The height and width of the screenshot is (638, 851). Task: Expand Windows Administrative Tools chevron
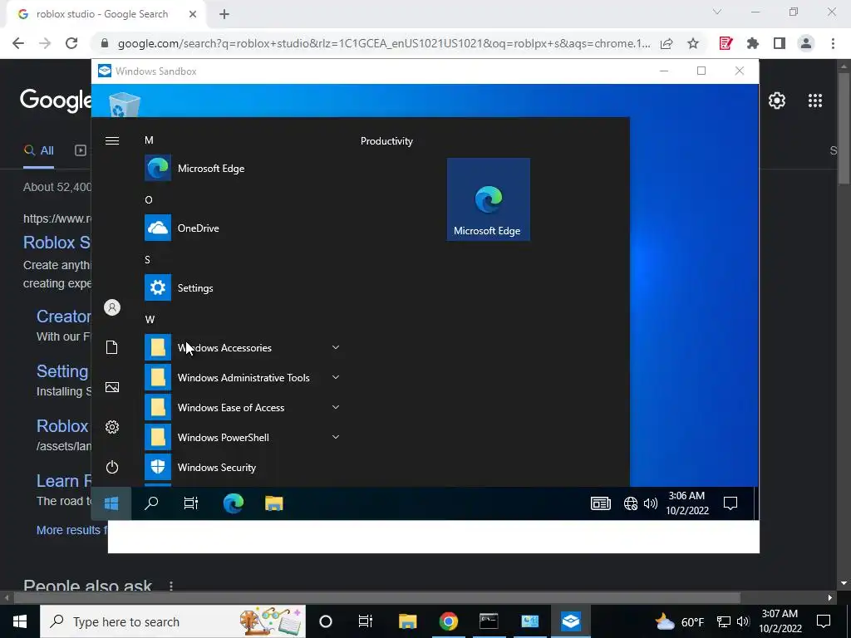(336, 377)
